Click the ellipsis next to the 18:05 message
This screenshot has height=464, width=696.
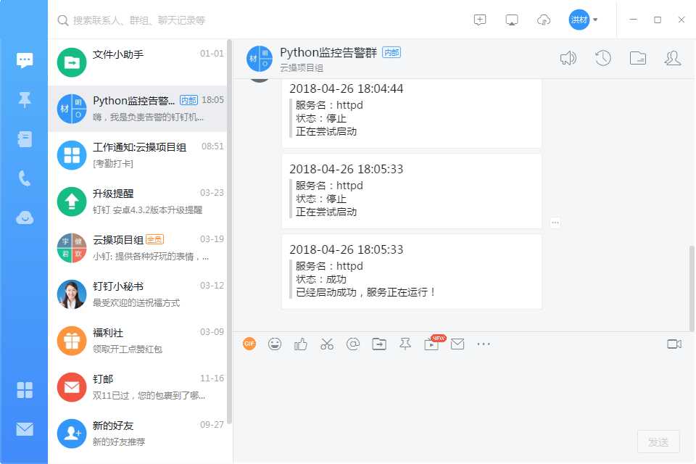(x=555, y=223)
